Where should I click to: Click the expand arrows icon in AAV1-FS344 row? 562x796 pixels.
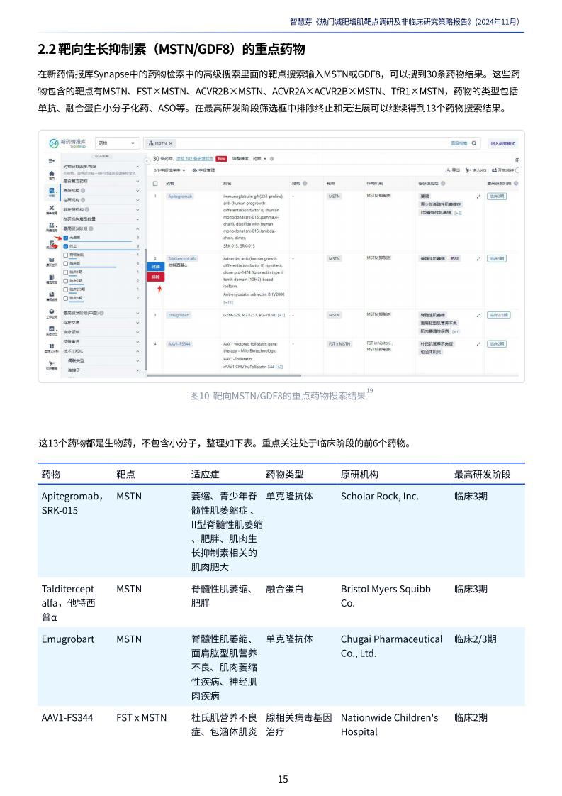(478, 344)
